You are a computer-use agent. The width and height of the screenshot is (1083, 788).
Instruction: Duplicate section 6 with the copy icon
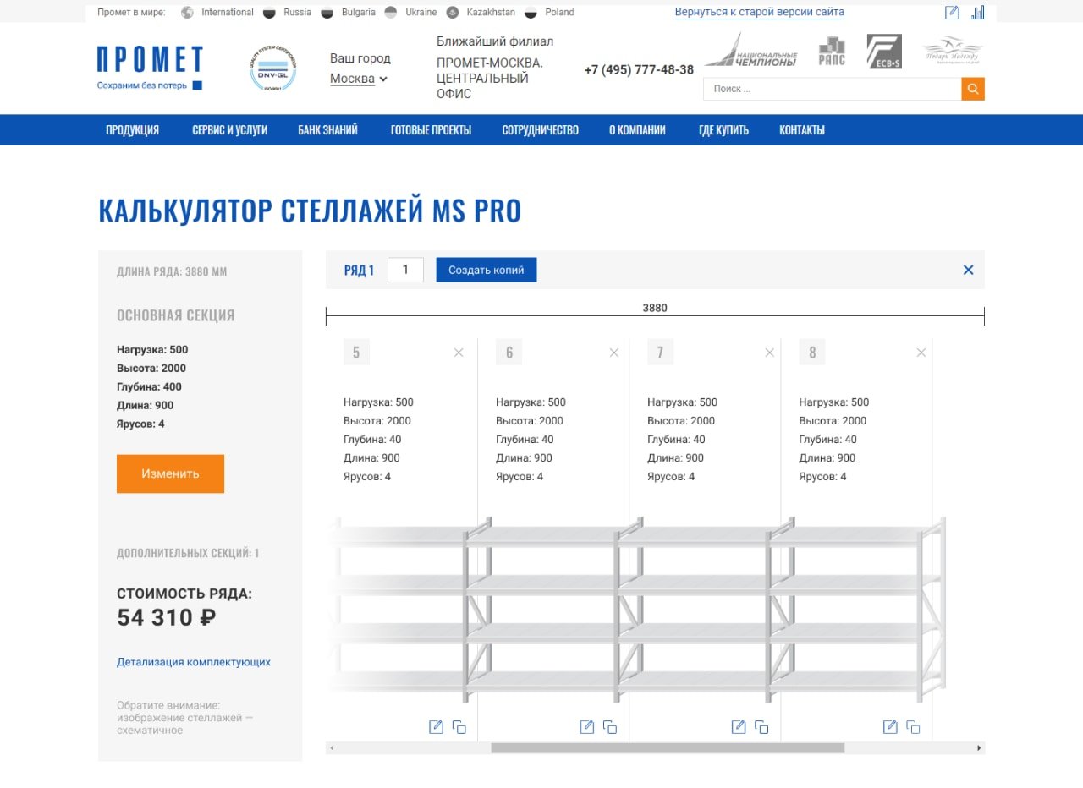tap(610, 727)
